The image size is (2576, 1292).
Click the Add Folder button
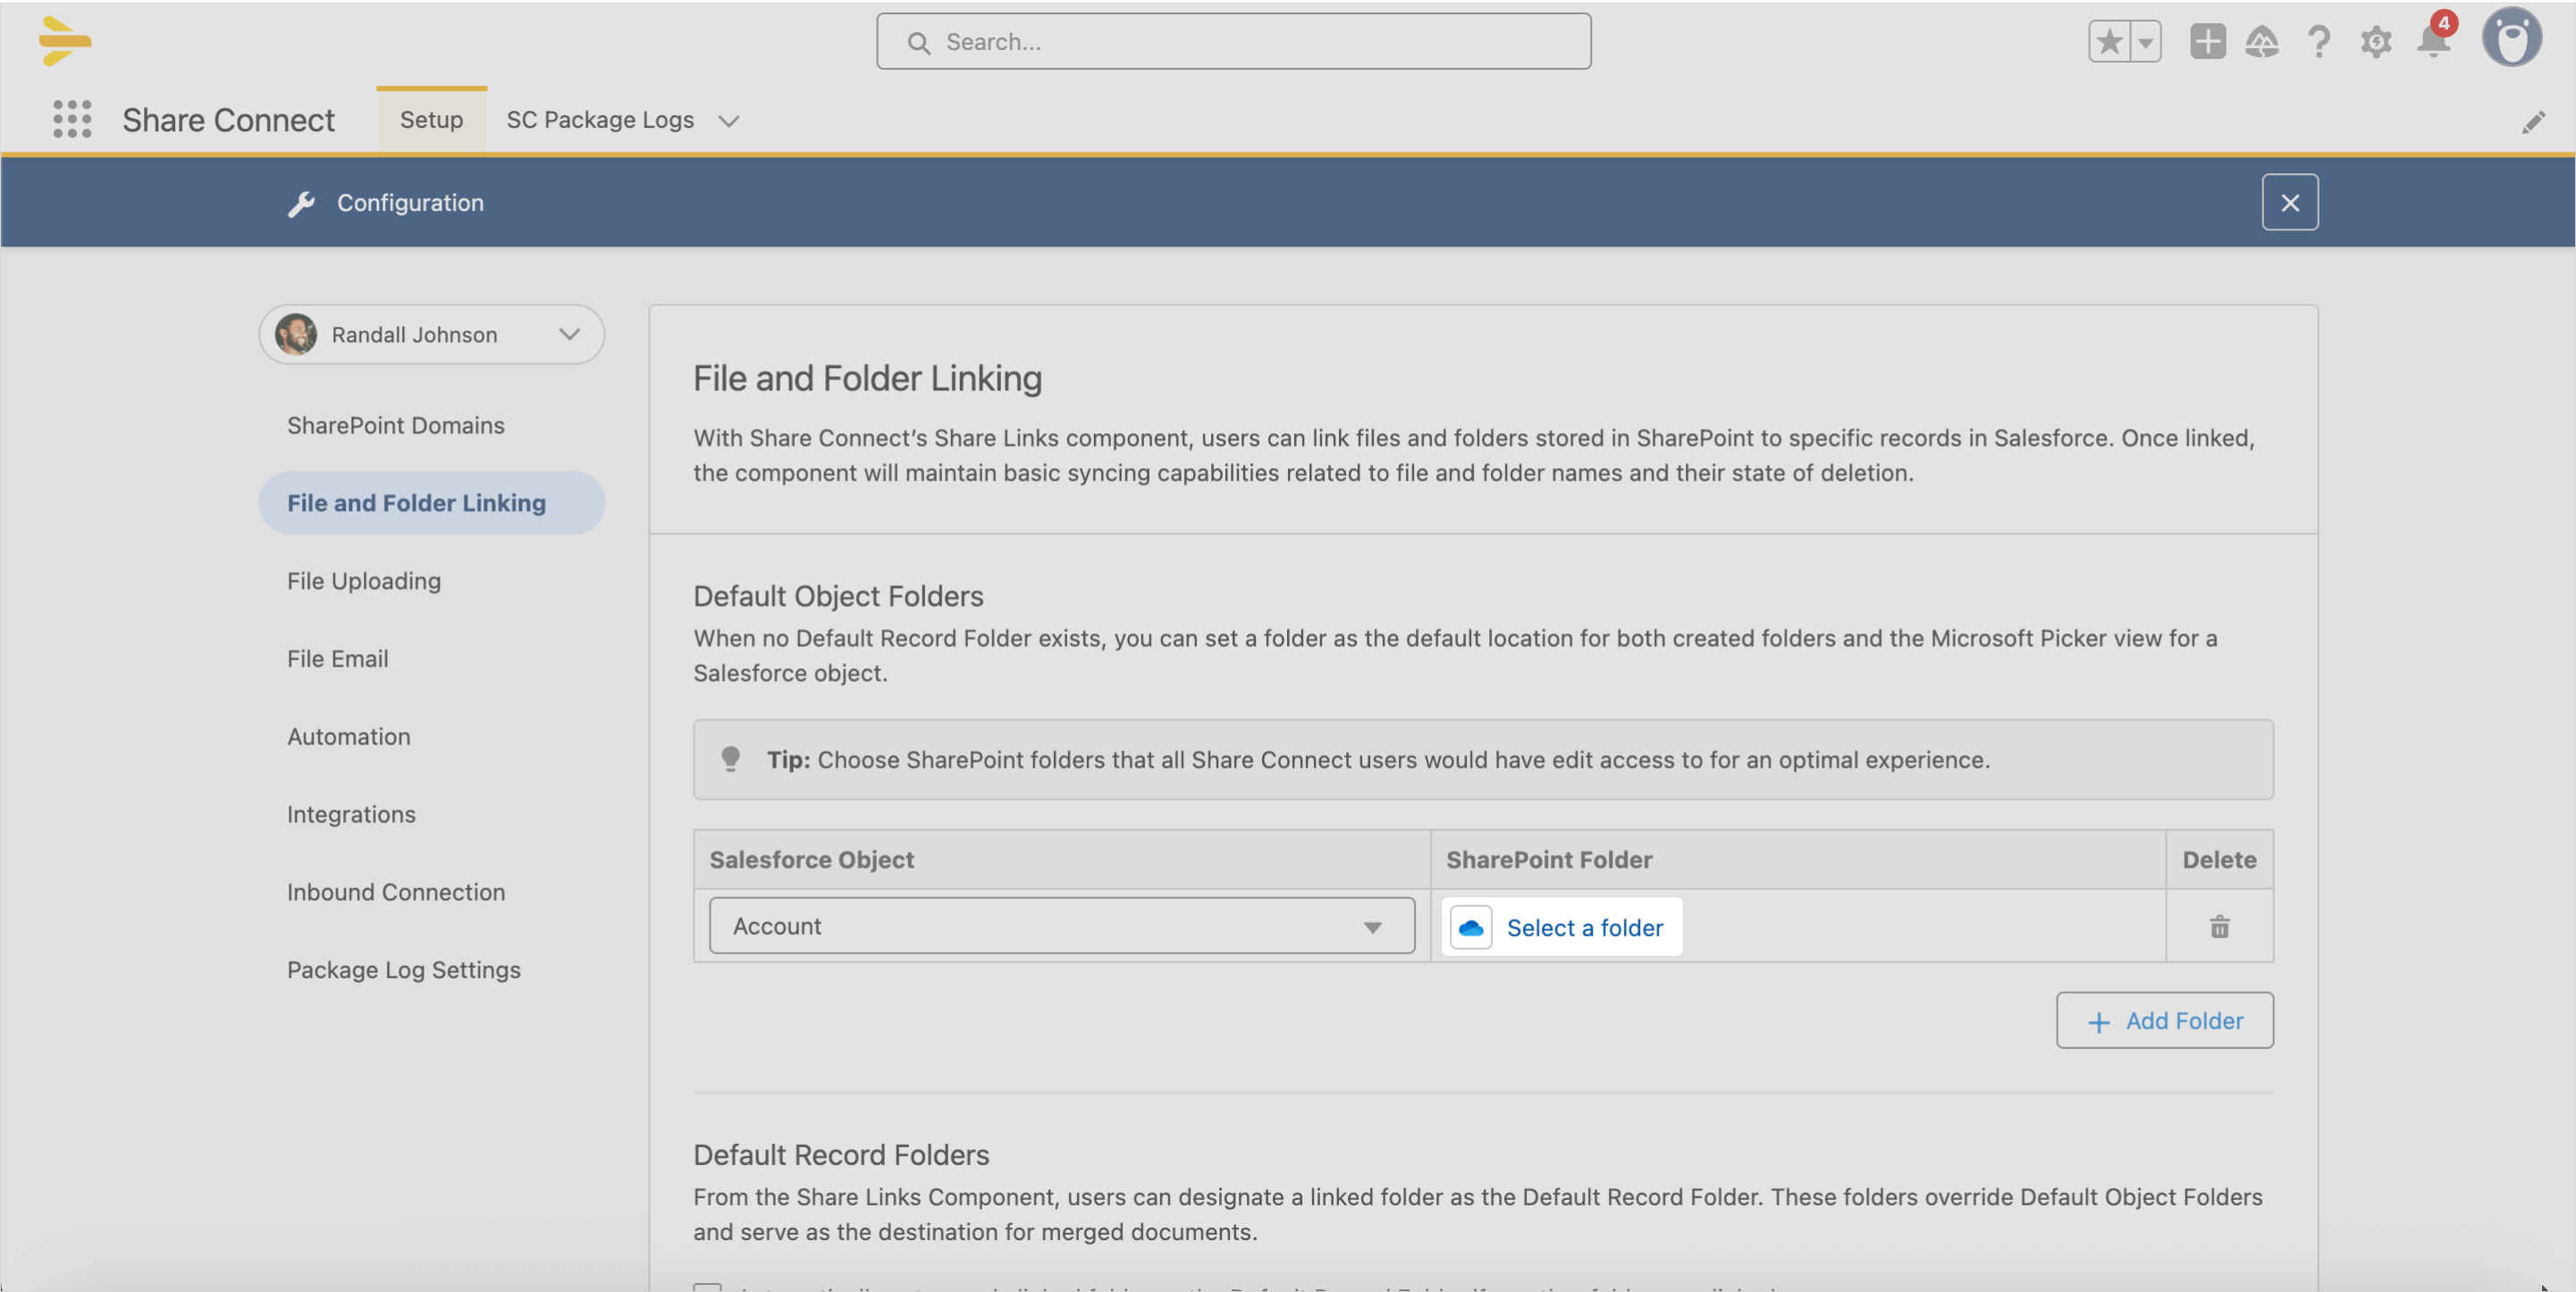[2164, 1020]
